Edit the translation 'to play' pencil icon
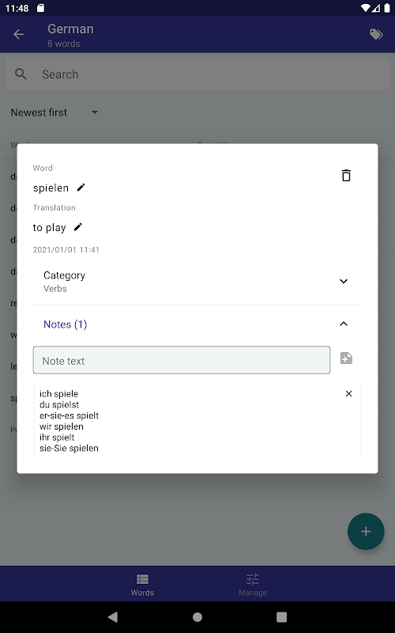The width and height of the screenshot is (395, 633). [77, 227]
